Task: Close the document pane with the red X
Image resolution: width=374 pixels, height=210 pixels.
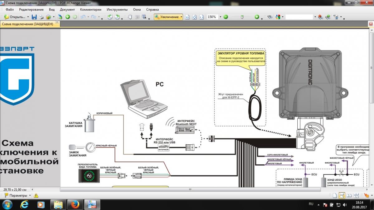Action: pos(371,23)
